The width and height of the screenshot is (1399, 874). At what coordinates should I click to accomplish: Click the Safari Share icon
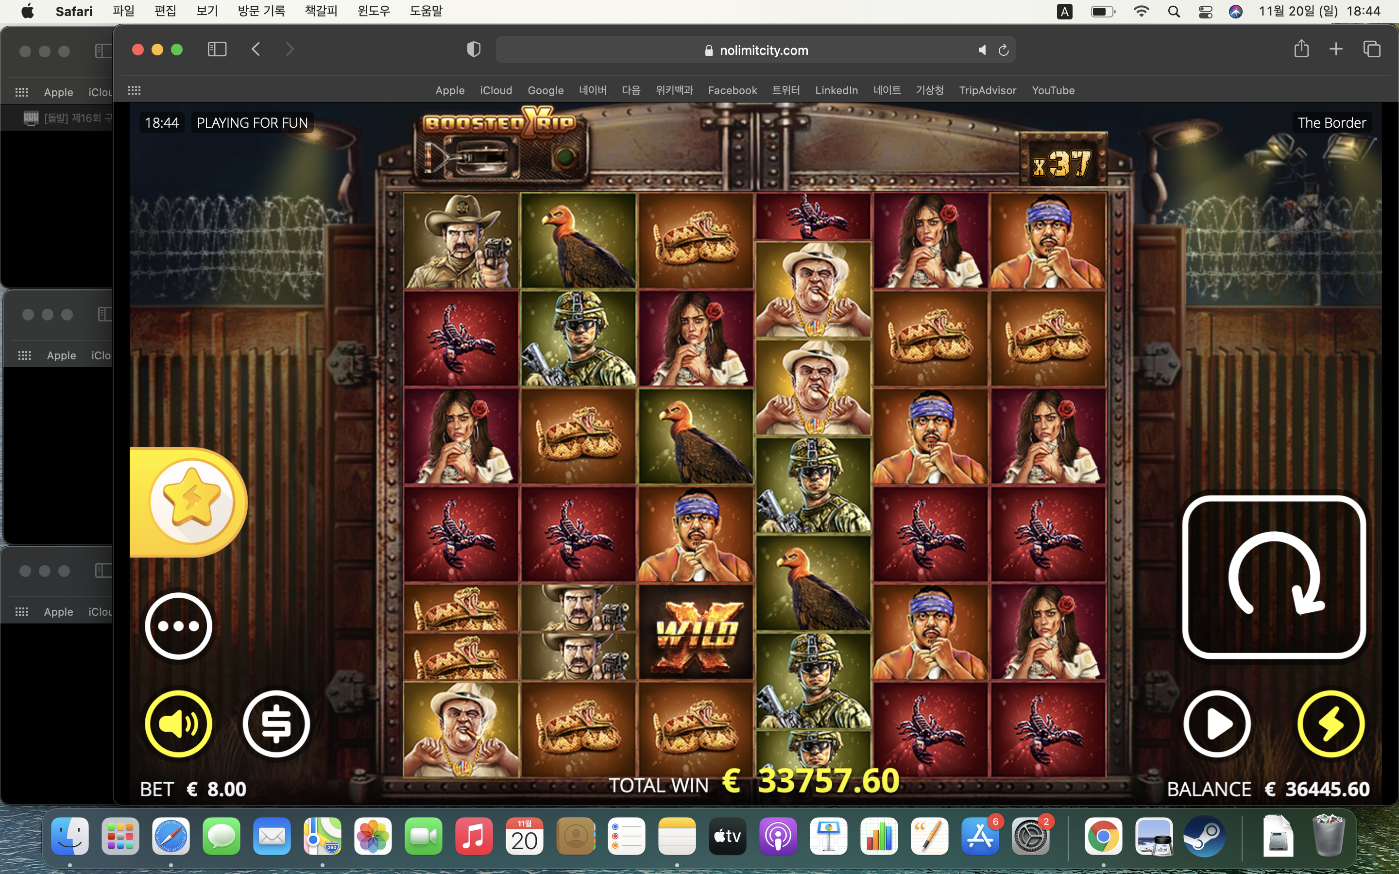1301,49
